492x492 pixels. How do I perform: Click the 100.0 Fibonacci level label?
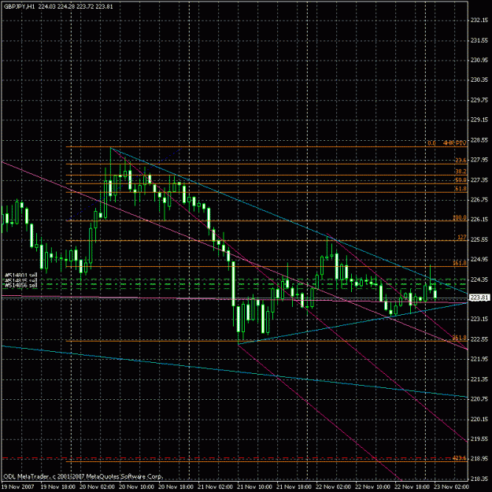pos(460,217)
